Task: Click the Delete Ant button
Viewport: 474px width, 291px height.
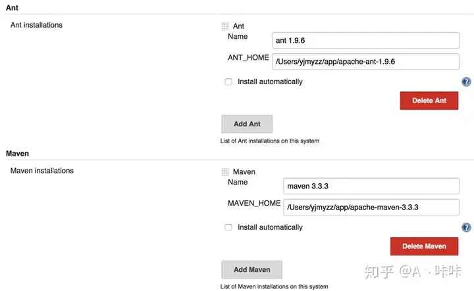Action: (429, 101)
